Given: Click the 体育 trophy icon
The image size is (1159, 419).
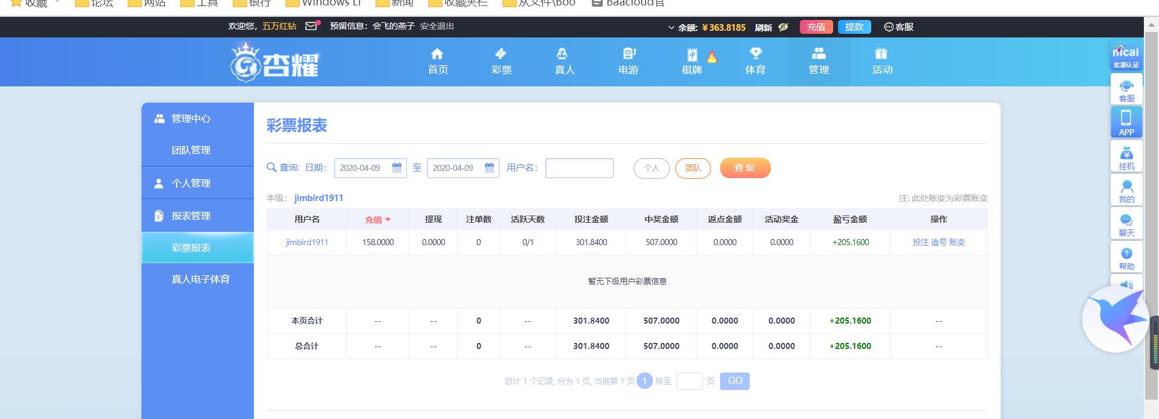Looking at the screenshot, I should [755, 54].
